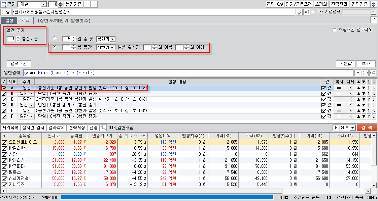This screenshot has height=201, width=378.
Task: Click the help question mark icon
Action: pos(373,20)
